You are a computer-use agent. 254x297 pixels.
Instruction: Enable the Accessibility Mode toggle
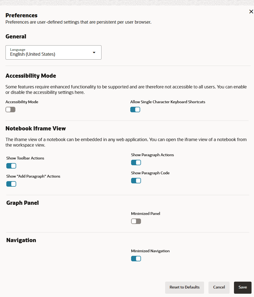(10, 110)
